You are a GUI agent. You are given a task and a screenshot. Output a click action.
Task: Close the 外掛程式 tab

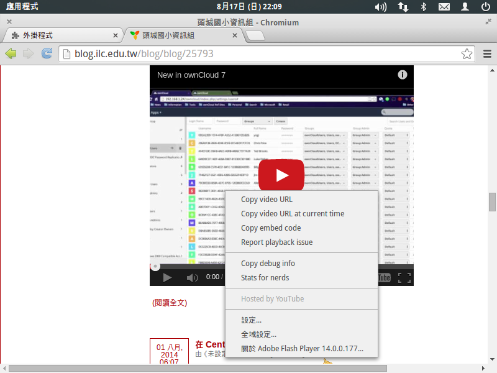(116, 35)
